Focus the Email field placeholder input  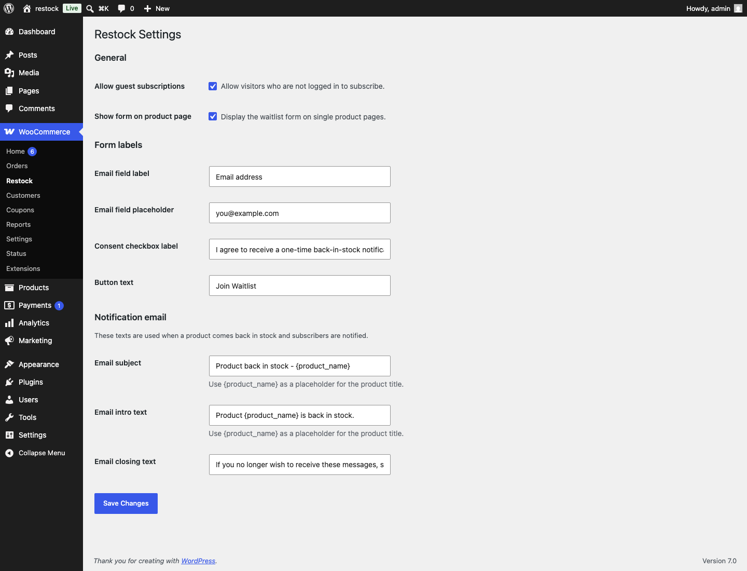pyautogui.click(x=300, y=213)
